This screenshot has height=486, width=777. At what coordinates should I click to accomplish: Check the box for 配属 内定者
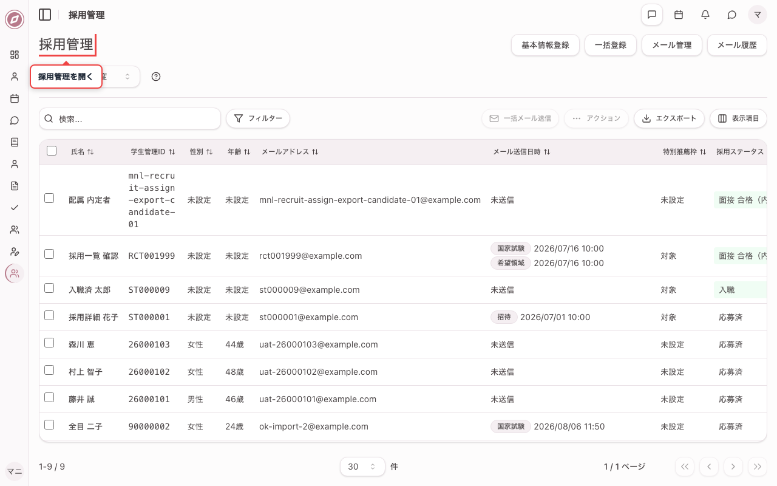pyautogui.click(x=49, y=198)
